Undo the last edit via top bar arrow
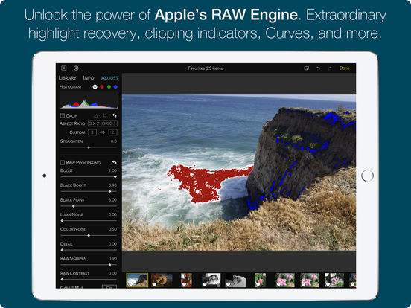The height and width of the screenshot is (308, 411). (x=318, y=68)
